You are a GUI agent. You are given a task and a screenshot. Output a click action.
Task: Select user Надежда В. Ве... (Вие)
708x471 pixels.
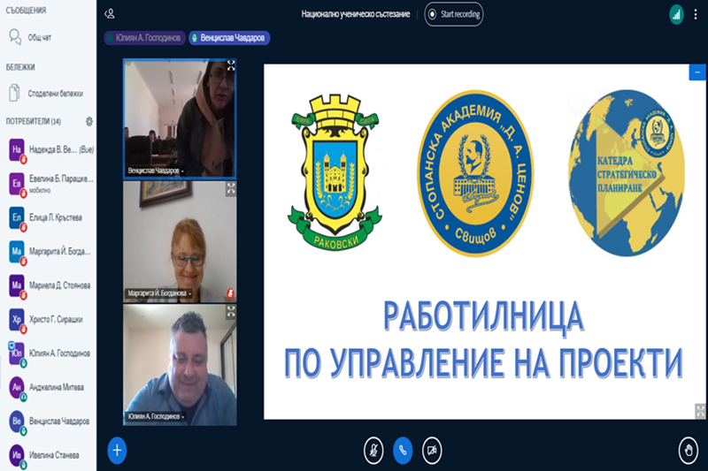pyautogui.click(x=50, y=150)
